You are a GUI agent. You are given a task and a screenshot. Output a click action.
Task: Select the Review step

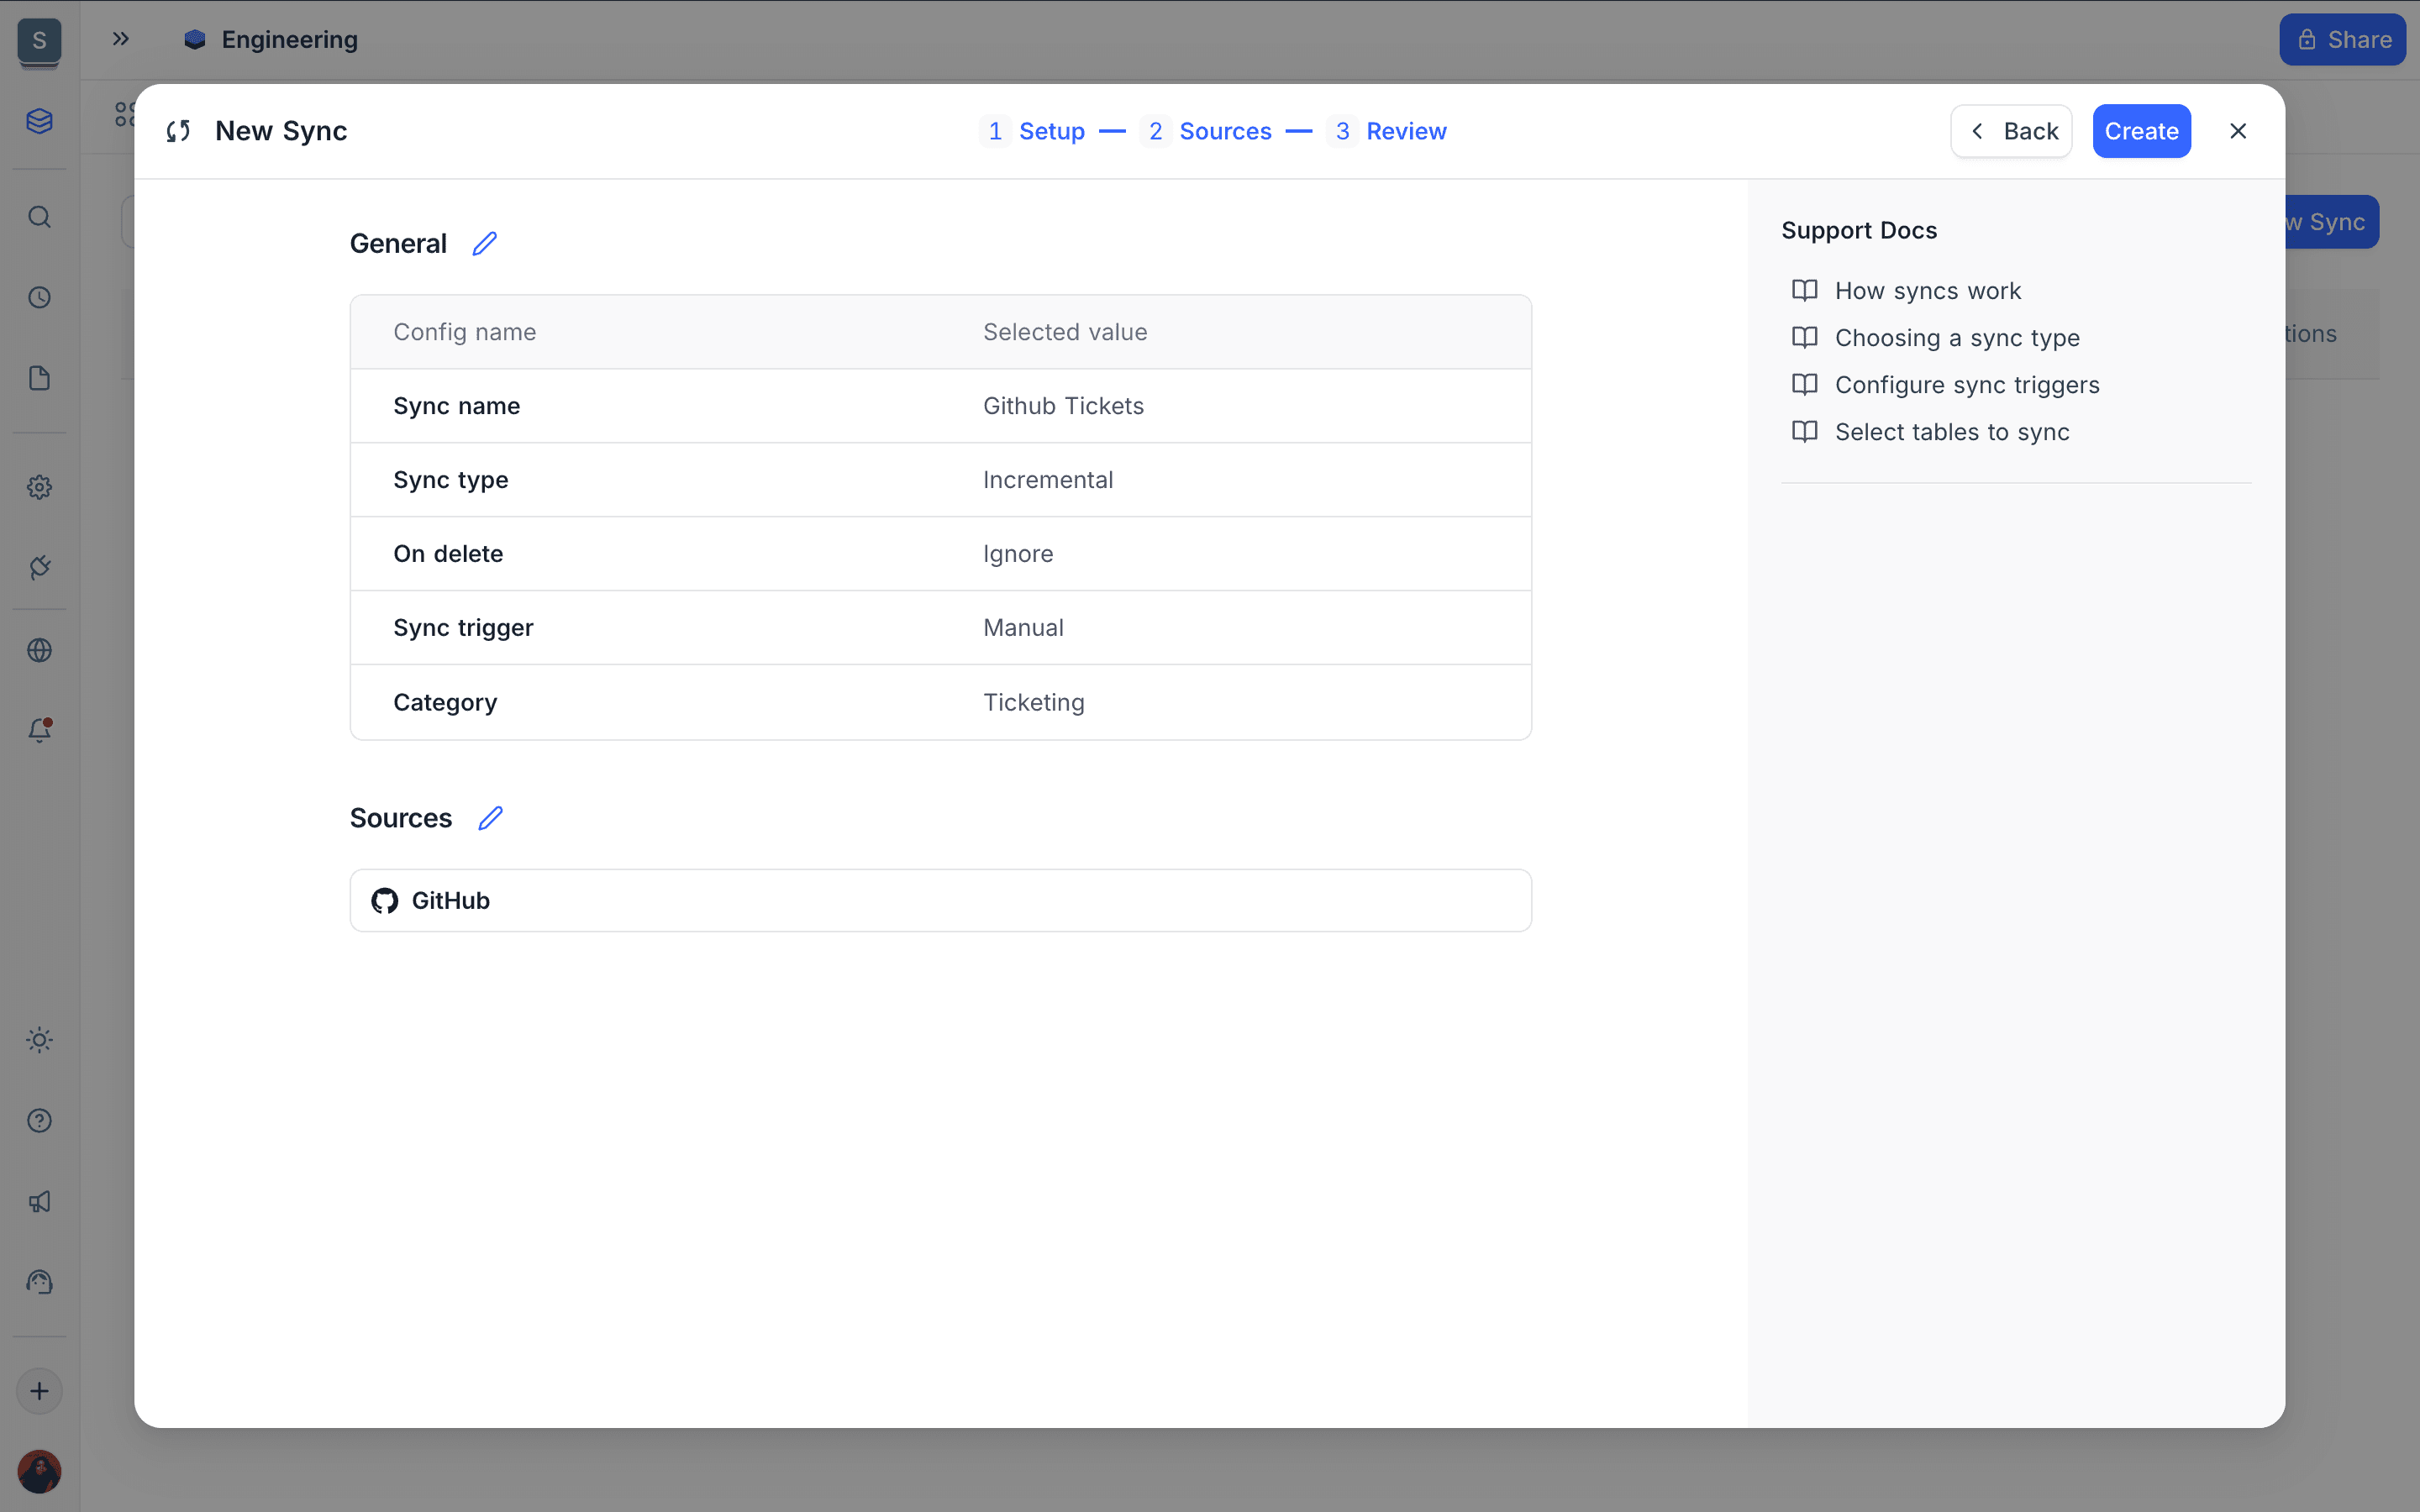coord(1388,131)
